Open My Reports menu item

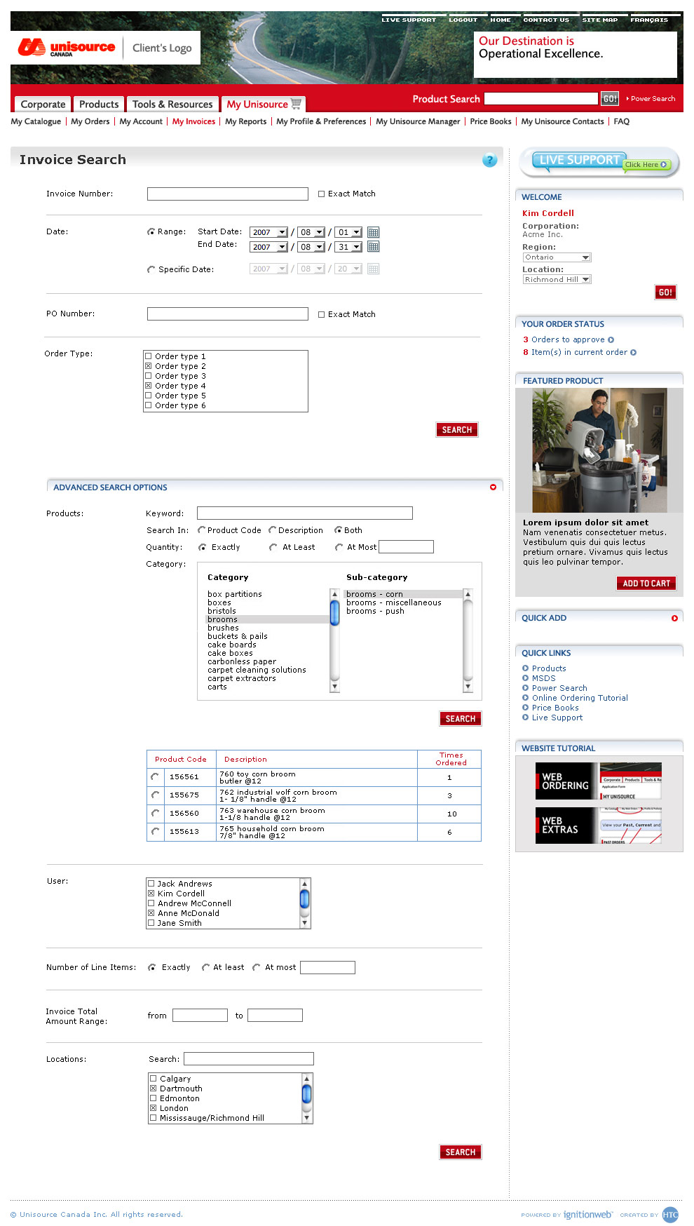click(245, 121)
